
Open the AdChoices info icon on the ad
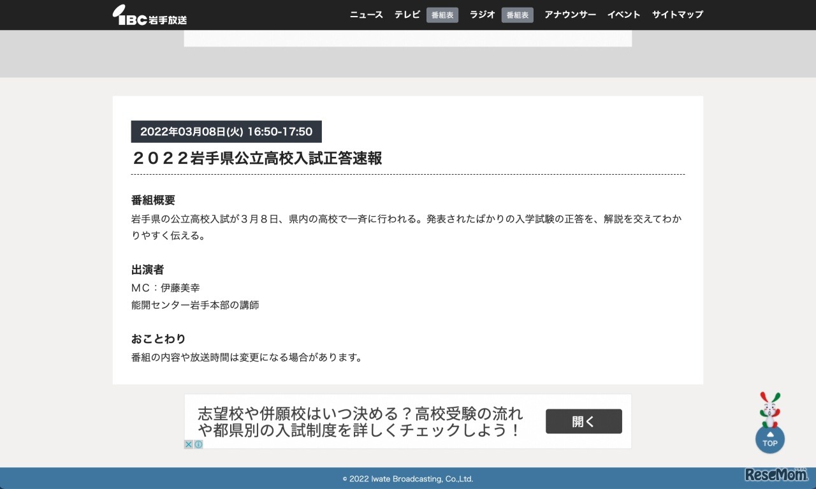[198, 444]
